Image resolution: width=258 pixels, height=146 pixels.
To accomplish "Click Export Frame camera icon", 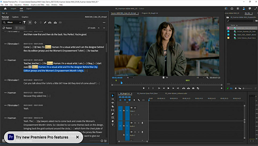I will (x=193, y=88).
